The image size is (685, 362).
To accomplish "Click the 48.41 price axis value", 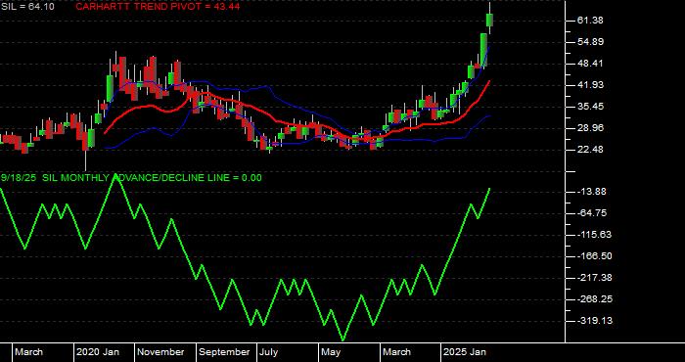I will coord(590,64).
